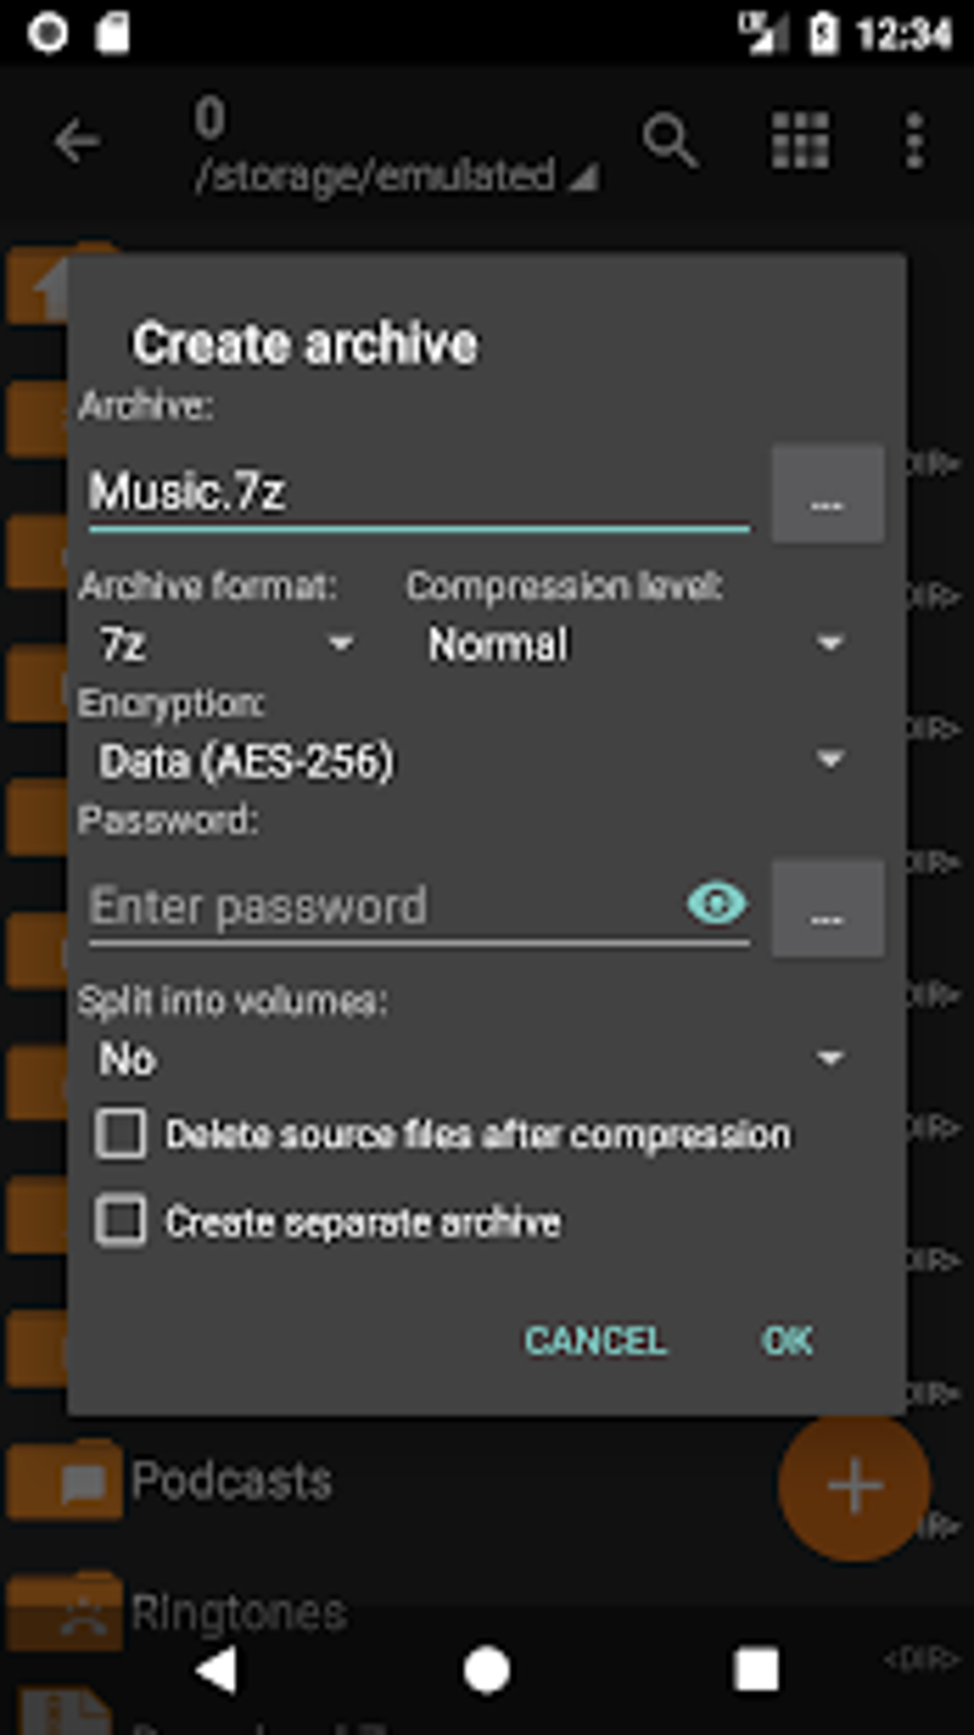Click the CANCEL button
The width and height of the screenshot is (974, 1735).
595,1341
